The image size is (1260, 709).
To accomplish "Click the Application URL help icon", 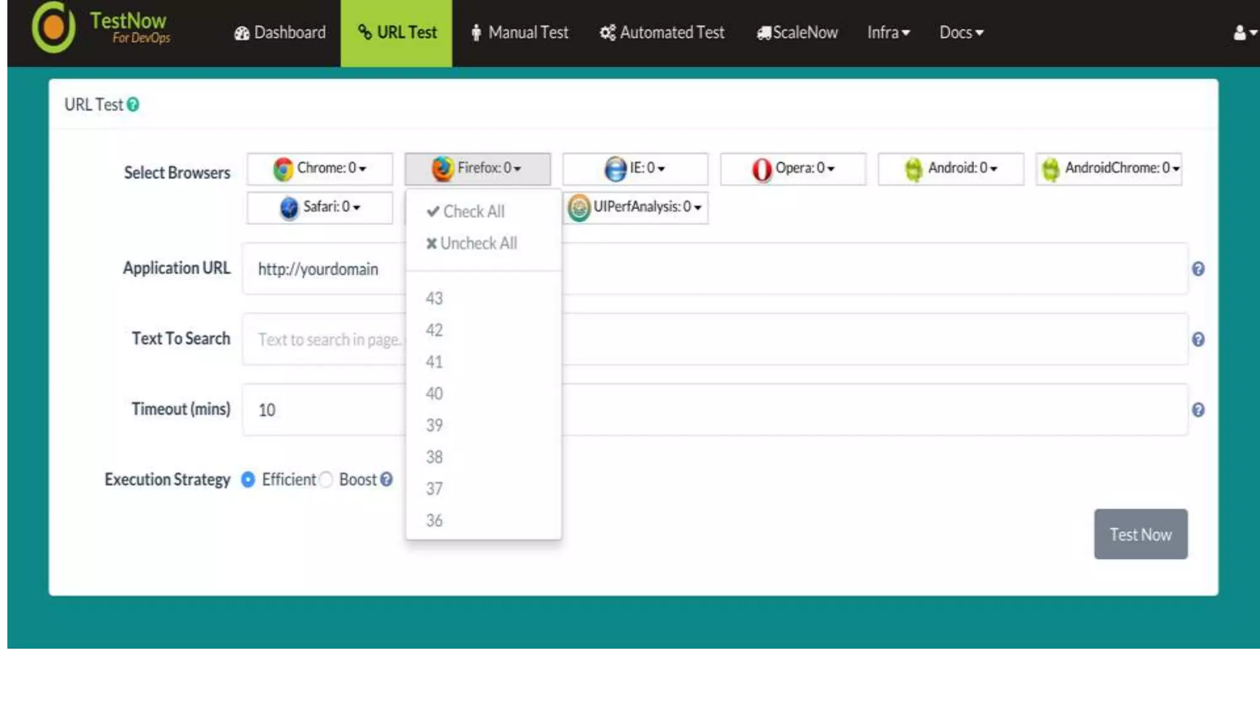I will tap(1198, 269).
